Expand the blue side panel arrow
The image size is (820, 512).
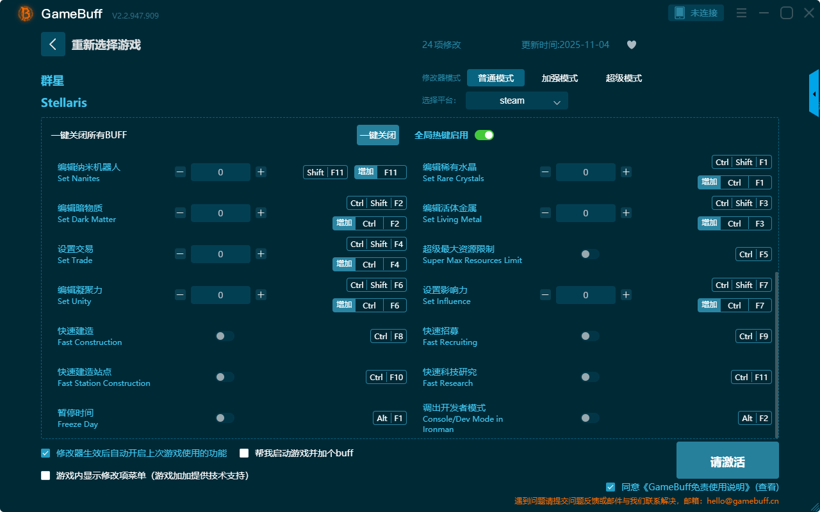click(x=814, y=93)
